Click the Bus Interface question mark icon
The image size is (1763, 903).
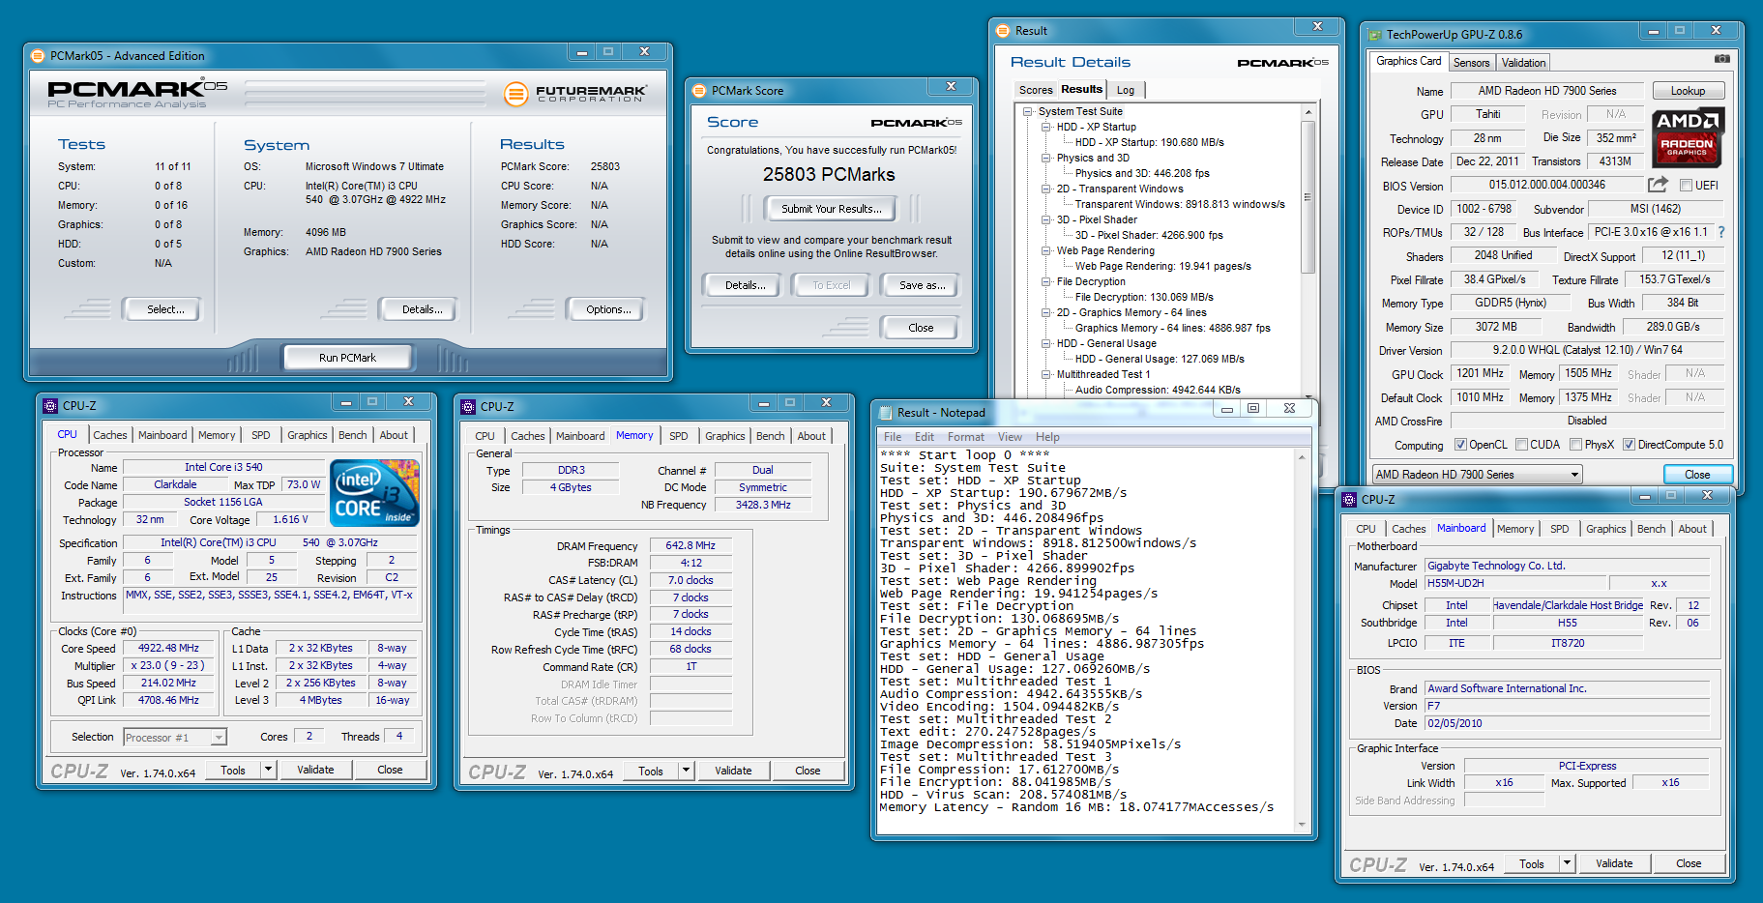point(1720,232)
